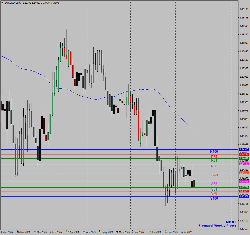Image resolution: width=250 pixels, height=235 pixels.
Task: Click the 21 May 2026 date label
Action: (x=123, y=232)
